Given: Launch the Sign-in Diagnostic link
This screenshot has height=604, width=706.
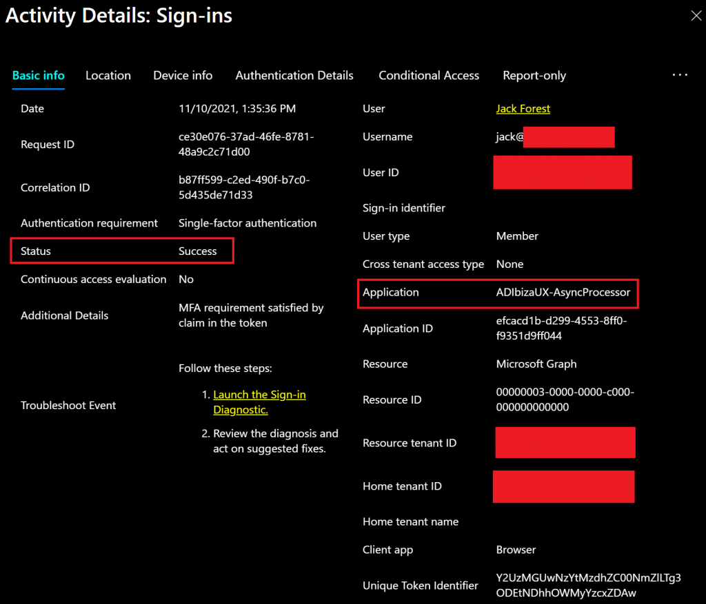Looking at the screenshot, I should pos(259,402).
